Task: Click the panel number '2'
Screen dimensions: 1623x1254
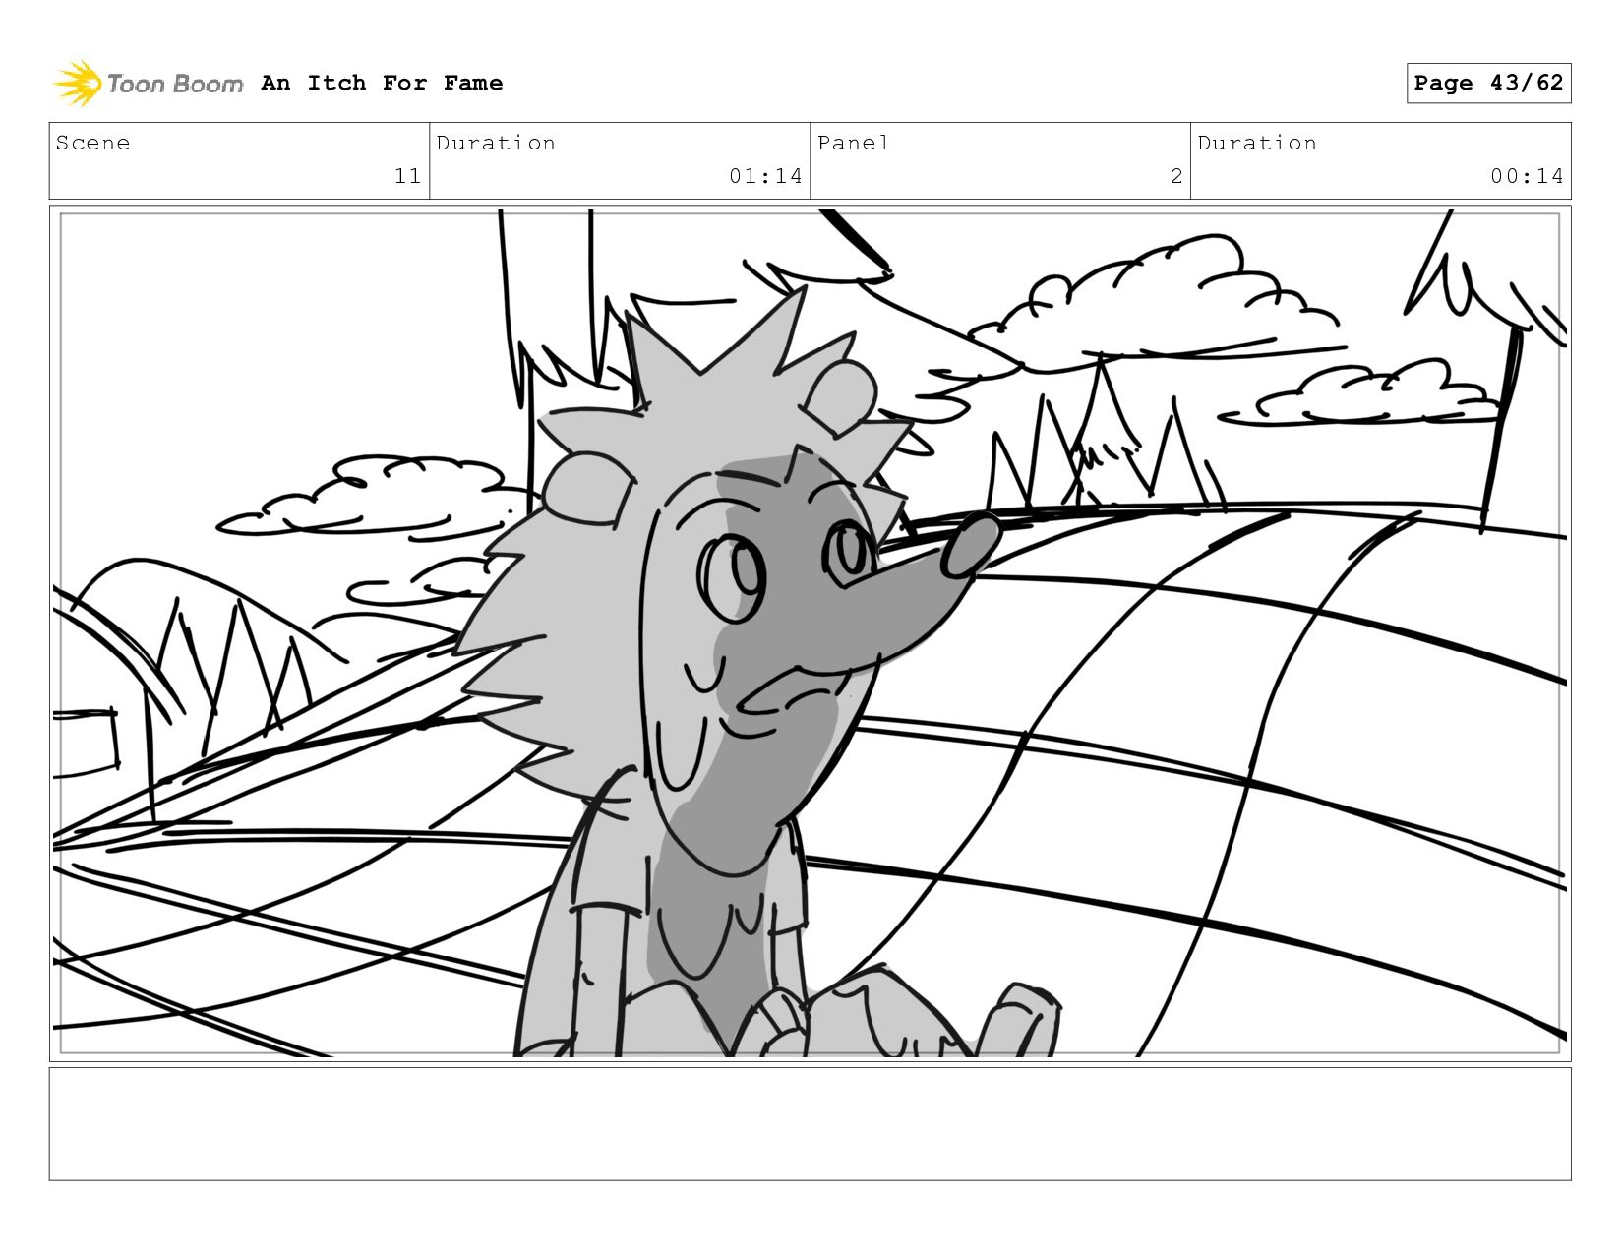Action: (x=1176, y=176)
